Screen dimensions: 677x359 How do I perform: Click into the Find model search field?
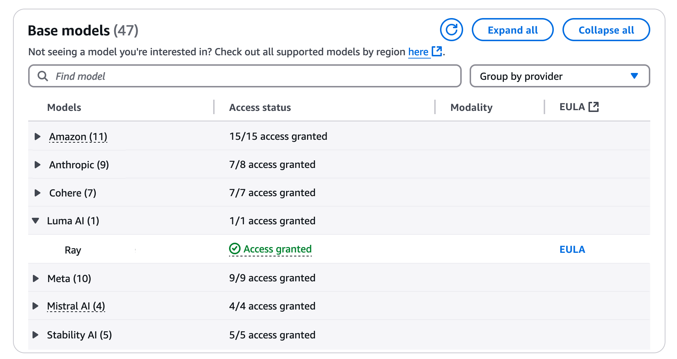coord(253,76)
